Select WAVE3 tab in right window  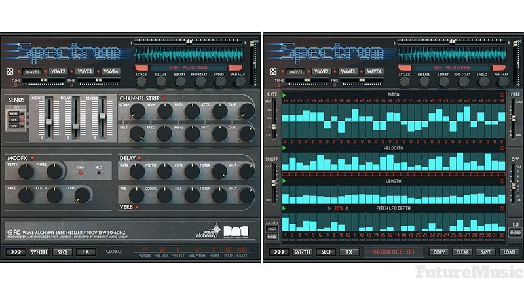[348, 71]
